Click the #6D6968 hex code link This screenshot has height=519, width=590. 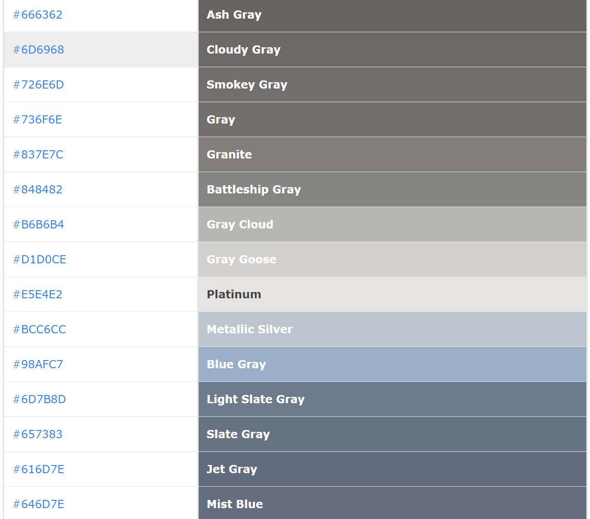coord(39,50)
